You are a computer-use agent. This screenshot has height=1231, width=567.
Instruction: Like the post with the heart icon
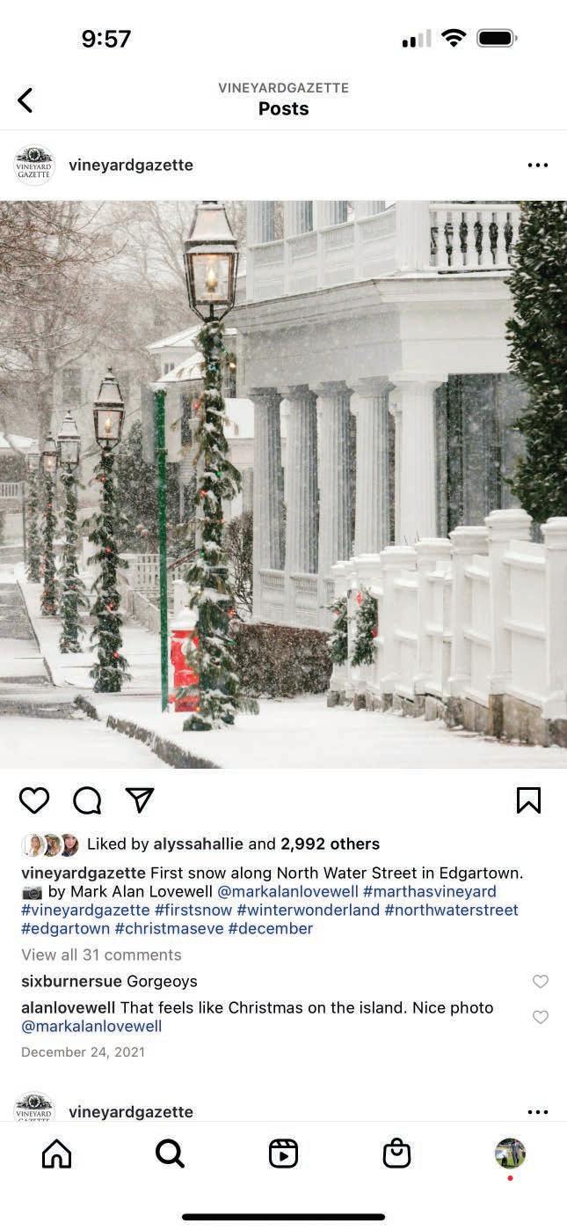click(x=34, y=800)
